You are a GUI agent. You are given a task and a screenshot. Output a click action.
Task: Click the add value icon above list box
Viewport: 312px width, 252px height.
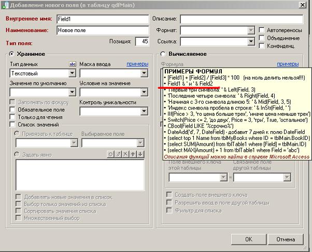(x=110, y=154)
